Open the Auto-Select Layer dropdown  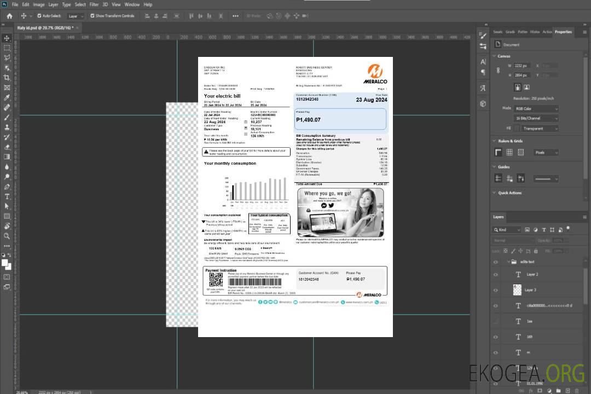76,16
